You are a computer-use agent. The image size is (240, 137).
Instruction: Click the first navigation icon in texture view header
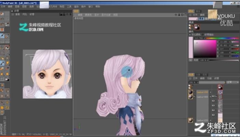click(61, 14)
